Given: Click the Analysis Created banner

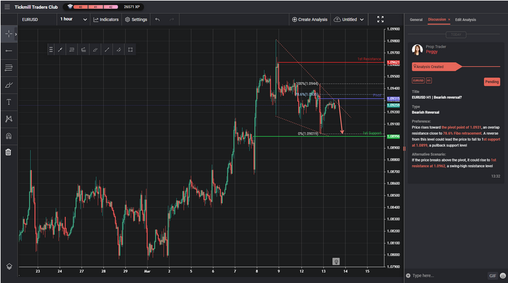Looking at the screenshot, I should [x=437, y=67].
